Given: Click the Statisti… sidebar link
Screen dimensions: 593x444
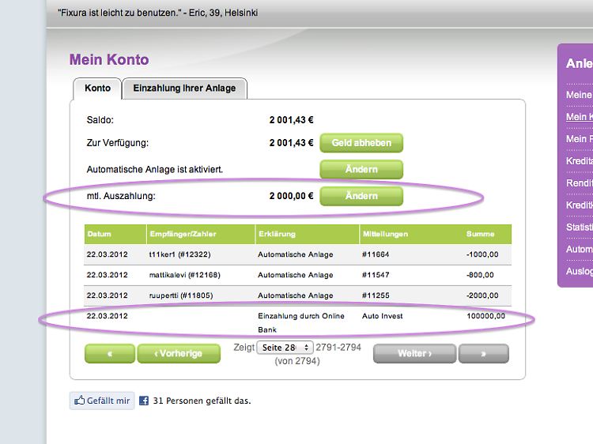Looking at the screenshot, I should 579,228.
